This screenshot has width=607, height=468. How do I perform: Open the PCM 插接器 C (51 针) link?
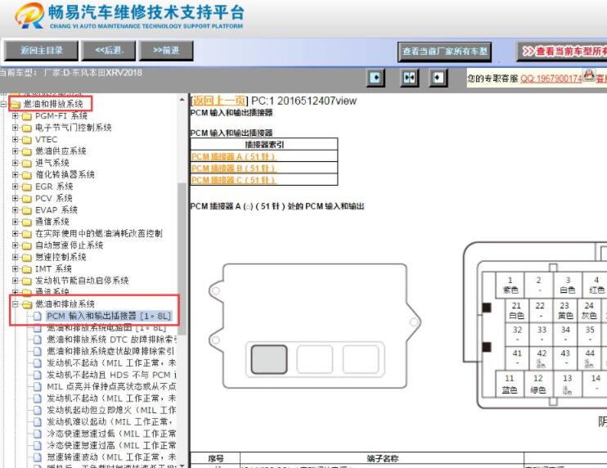233,180
